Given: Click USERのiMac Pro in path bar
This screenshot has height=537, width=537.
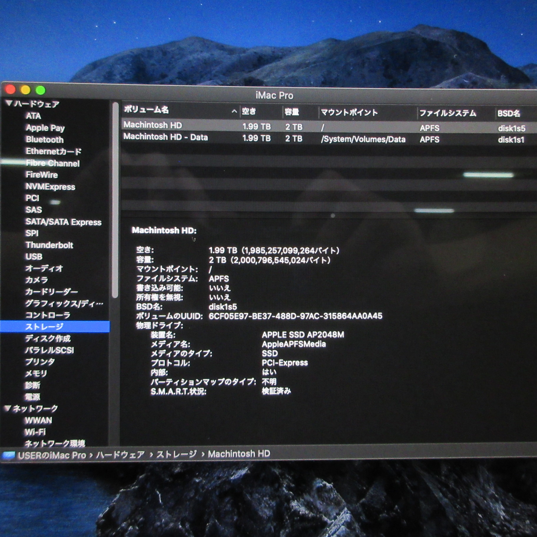Looking at the screenshot, I should click(x=52, y=455).
